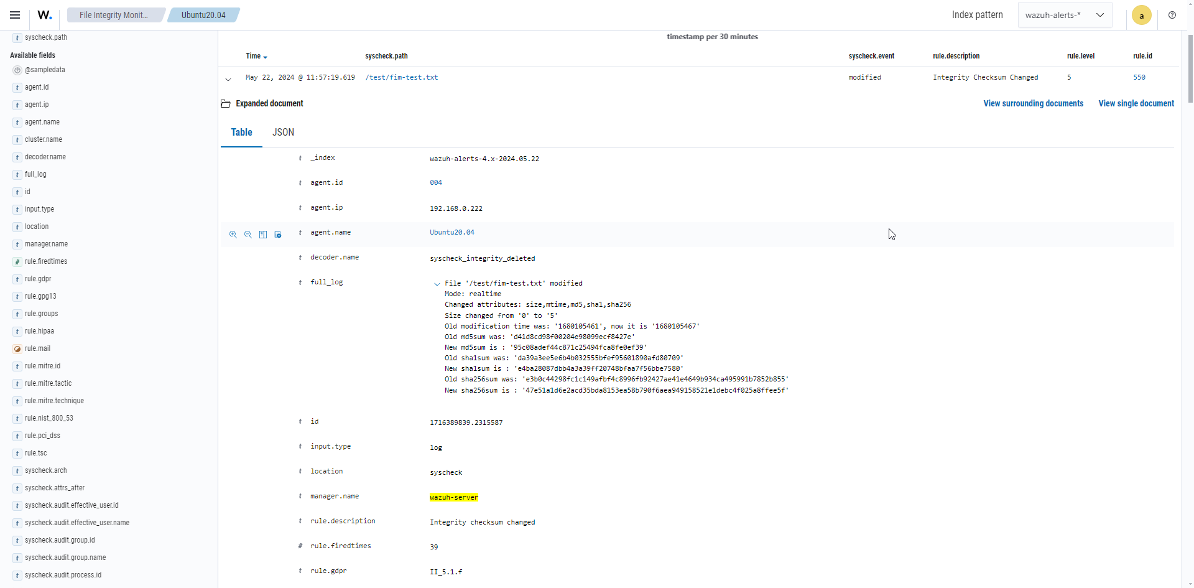Click File Integrity Monitoring breadcrumb
Viewport: 1194px width, 588px height.
tap(114, 15)
